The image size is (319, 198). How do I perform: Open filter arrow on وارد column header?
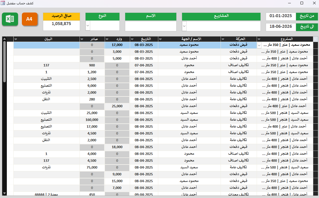pos(107,39)
